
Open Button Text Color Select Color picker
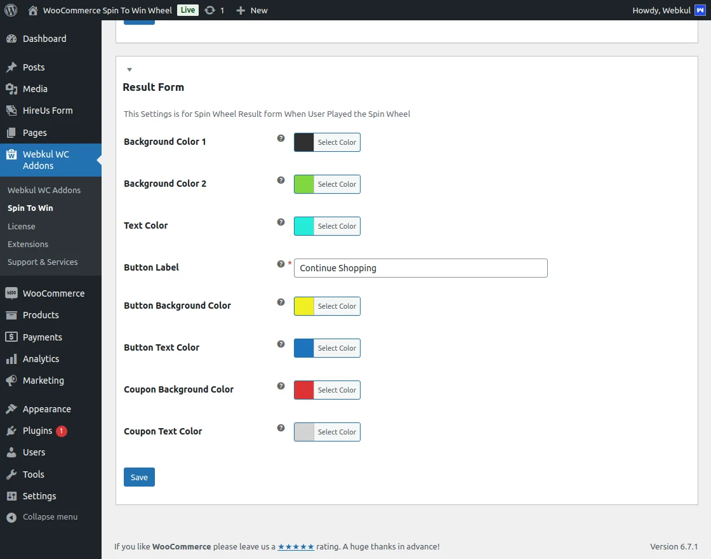click(x=336, y=348)
